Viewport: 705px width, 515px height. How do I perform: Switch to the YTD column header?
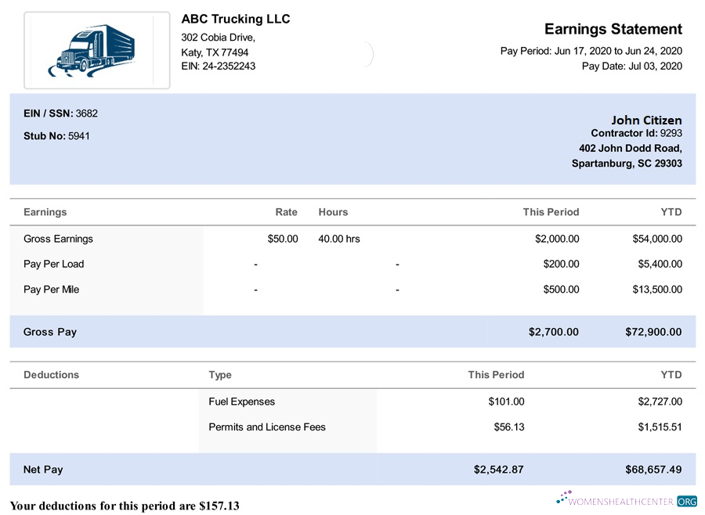pos(672,212)
